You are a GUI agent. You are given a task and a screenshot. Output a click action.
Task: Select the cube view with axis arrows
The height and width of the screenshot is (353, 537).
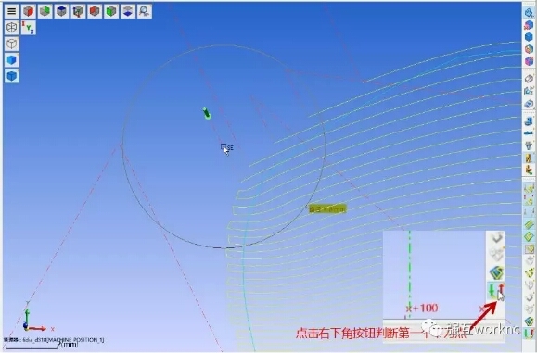pos(78,11)
